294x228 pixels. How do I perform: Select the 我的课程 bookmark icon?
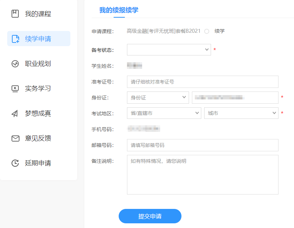click(x=15, y=14)
